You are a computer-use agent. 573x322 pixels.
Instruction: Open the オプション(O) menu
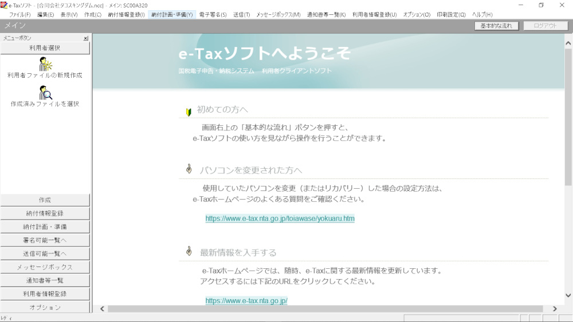coord(417,15)
